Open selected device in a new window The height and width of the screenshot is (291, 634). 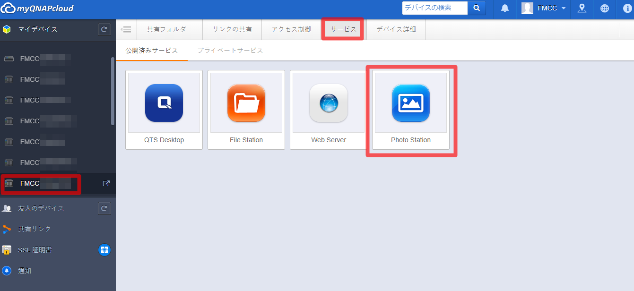[106, 183]
